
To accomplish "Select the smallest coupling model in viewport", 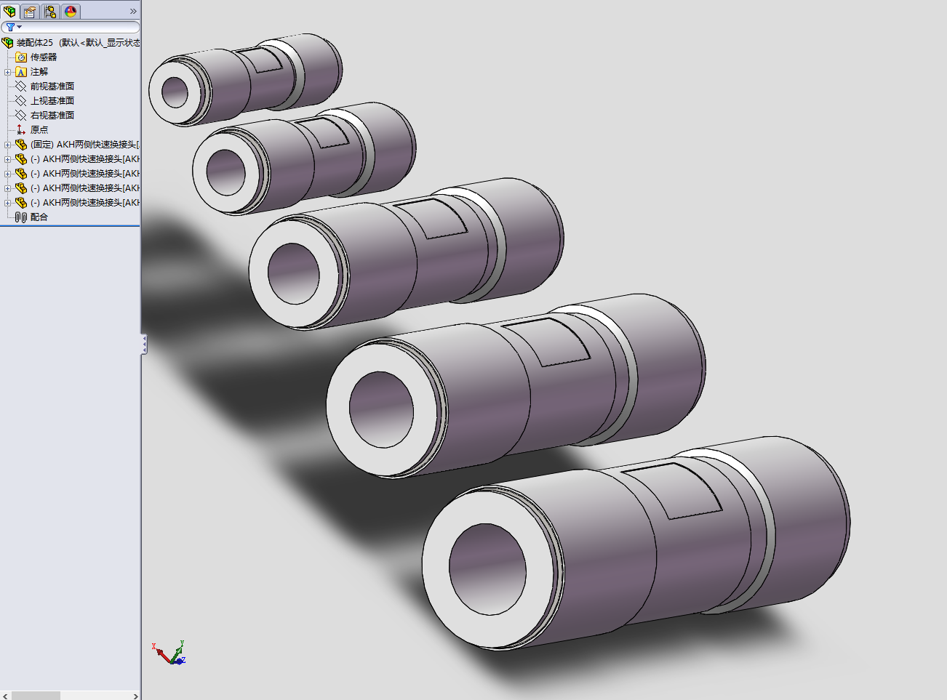I will (245, 79).
